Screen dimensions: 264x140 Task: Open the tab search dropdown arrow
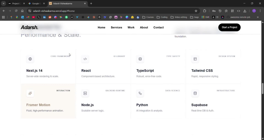pyautogui.click(x=3, y=3)
